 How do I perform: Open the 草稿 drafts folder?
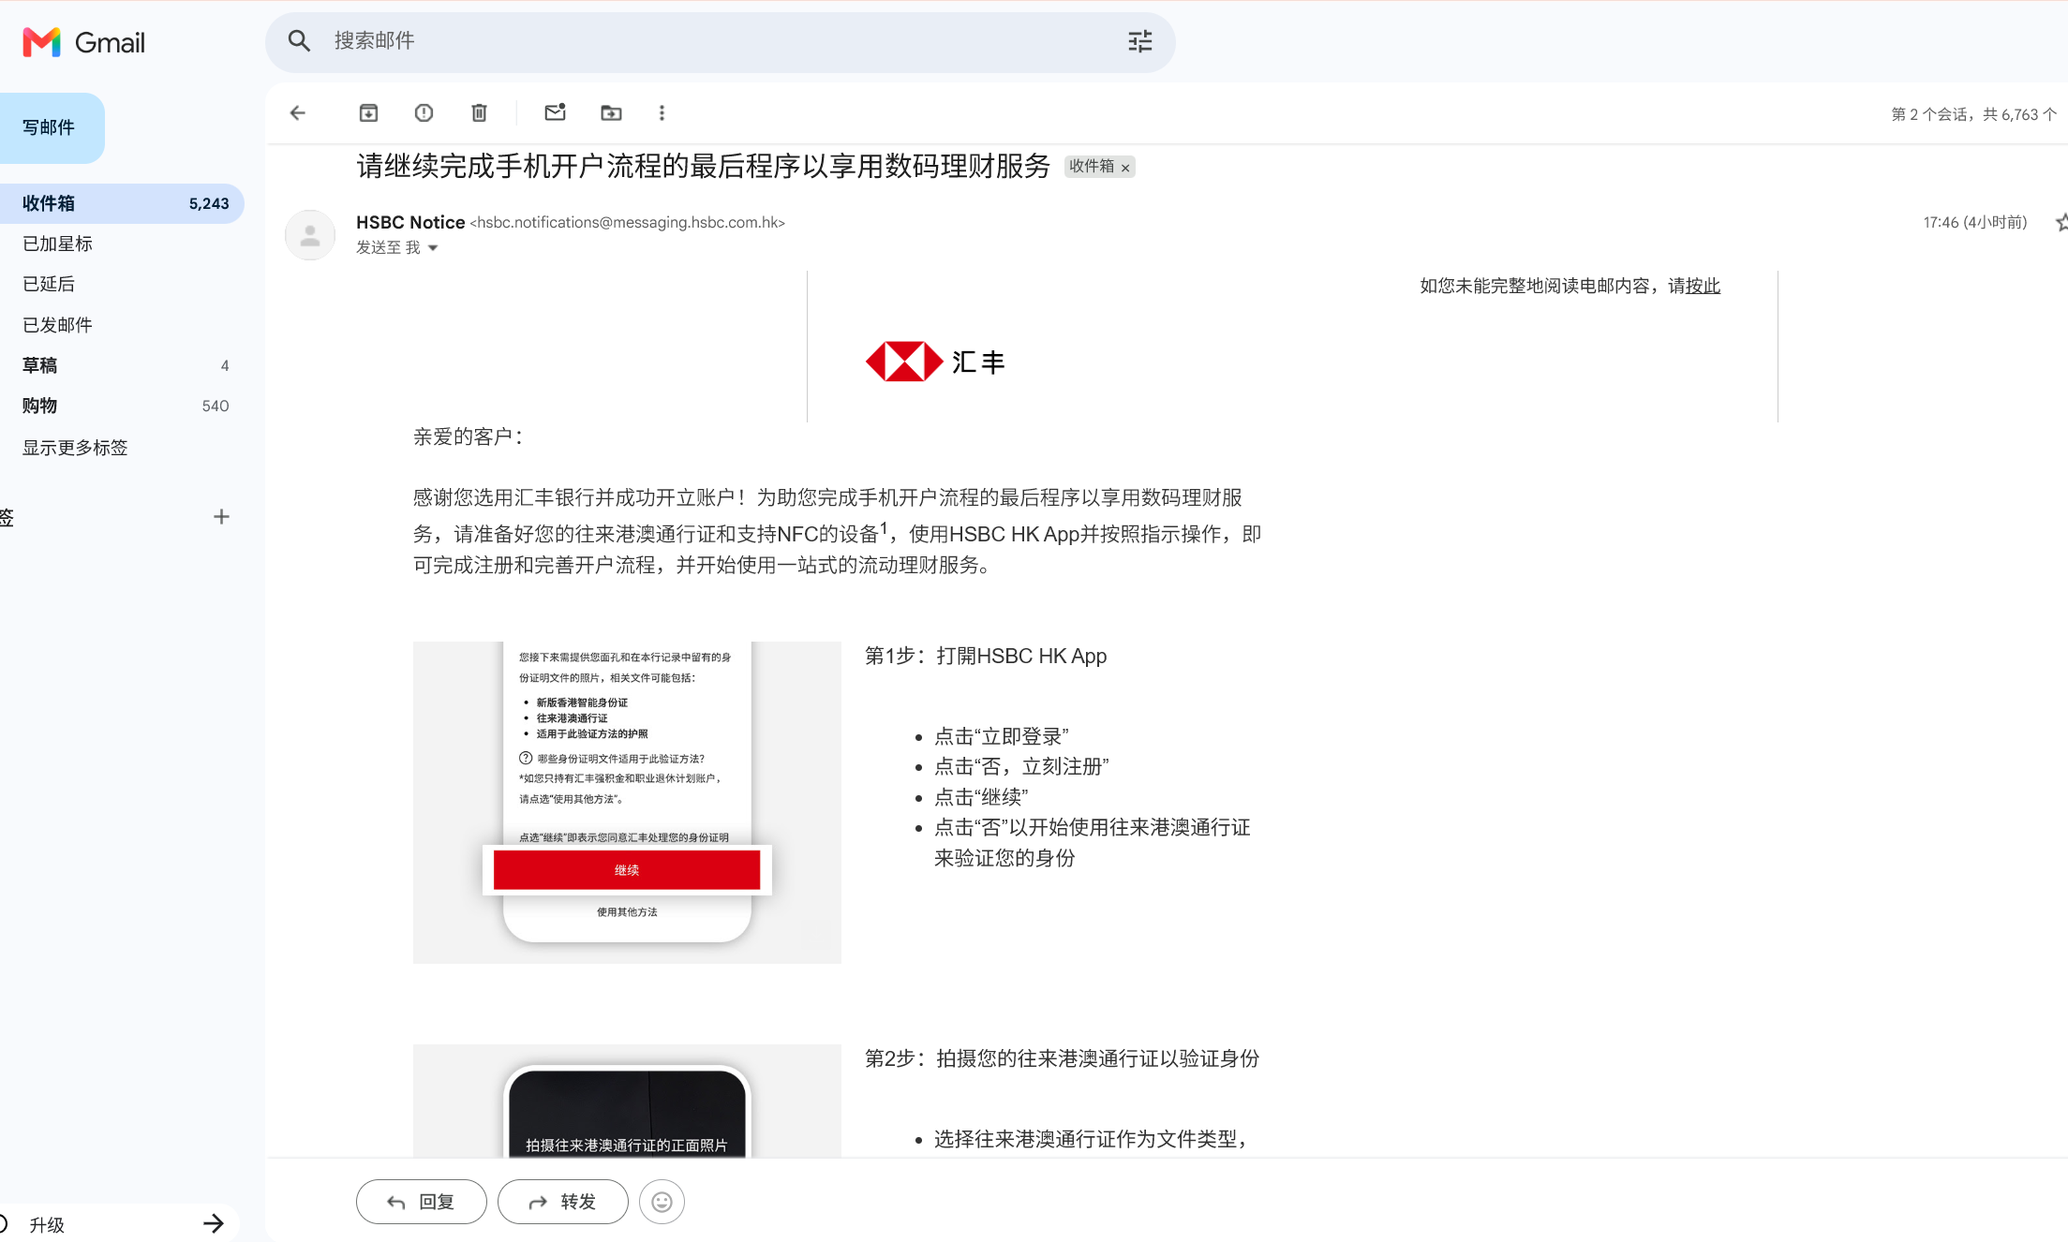point(120,365)
